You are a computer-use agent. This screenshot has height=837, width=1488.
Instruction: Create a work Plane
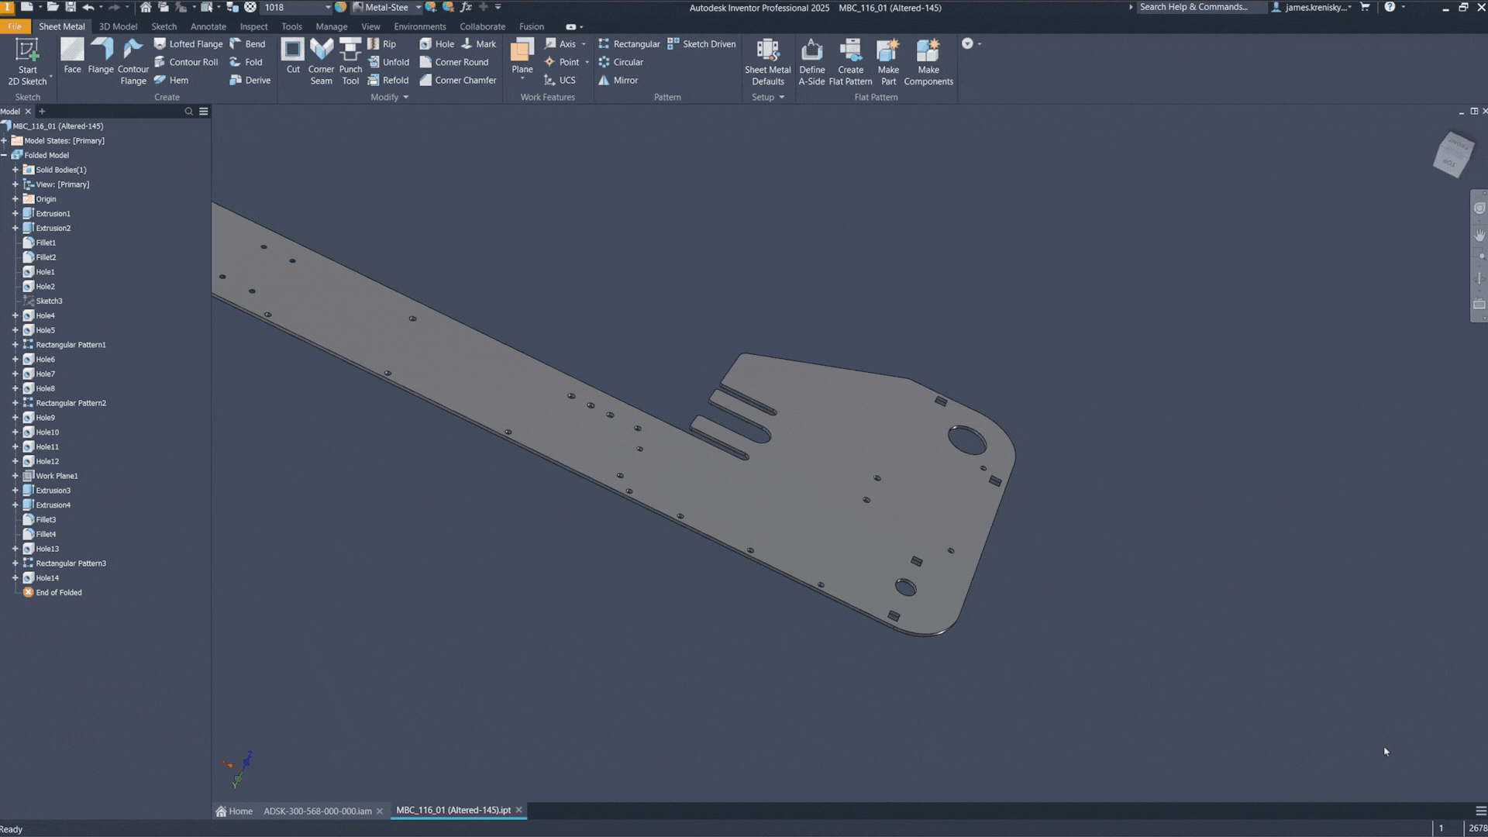tap(522, 58)
